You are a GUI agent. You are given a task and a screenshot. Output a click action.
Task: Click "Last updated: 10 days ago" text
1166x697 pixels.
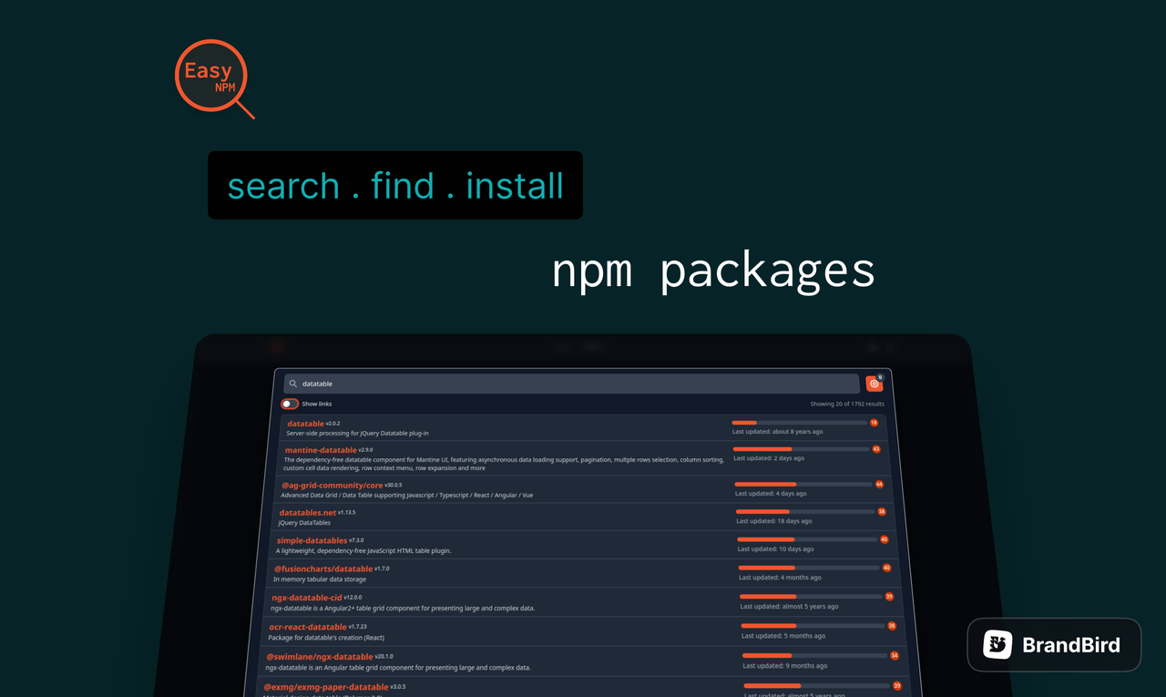click(x=776, y=549)
